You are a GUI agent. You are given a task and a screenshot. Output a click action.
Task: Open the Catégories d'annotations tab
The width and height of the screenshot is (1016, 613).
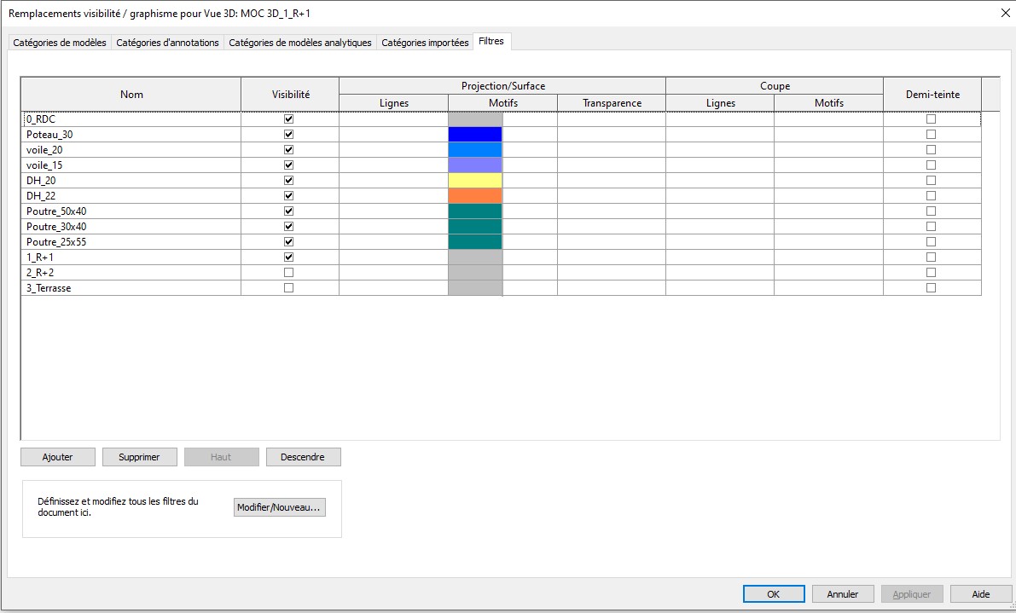pyautogui.click(x=167, y=42)
